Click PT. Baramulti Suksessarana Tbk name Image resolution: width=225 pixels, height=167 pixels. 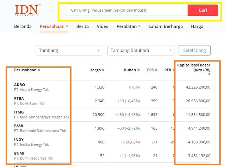coord(40,131)
